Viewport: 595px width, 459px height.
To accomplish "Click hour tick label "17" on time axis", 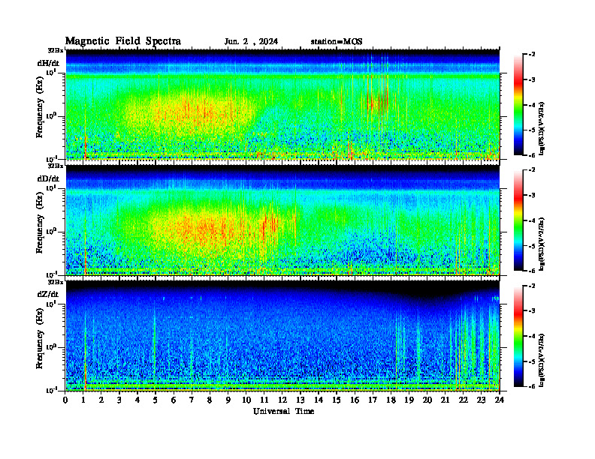I will [373, 400].
